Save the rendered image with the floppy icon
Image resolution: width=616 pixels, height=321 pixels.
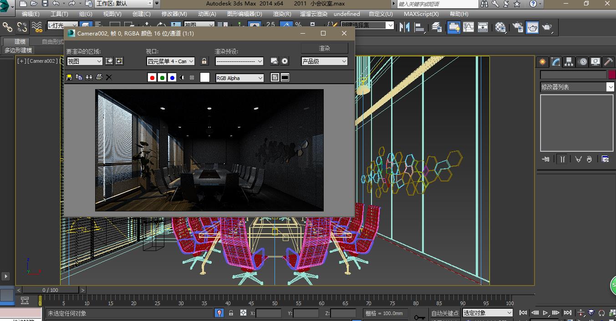[x=69, y=78]
